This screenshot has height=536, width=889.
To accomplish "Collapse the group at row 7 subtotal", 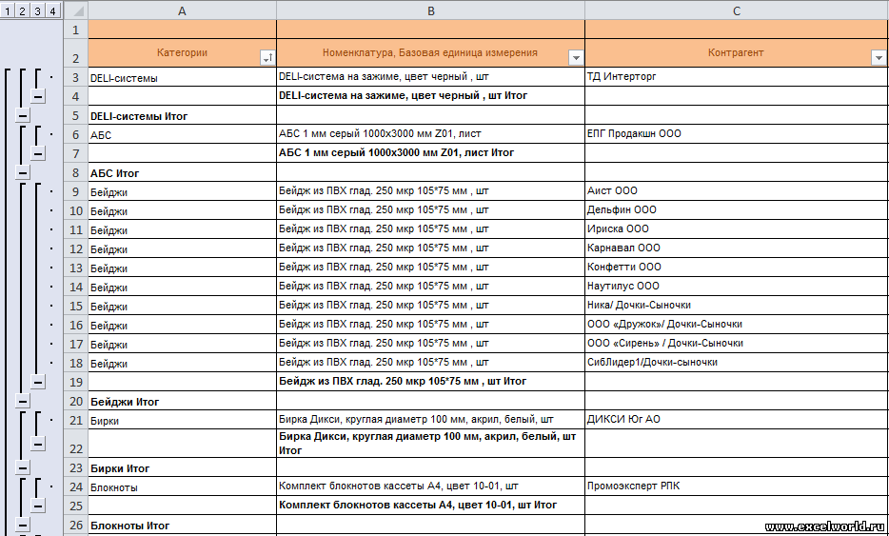I will [38, 153].
